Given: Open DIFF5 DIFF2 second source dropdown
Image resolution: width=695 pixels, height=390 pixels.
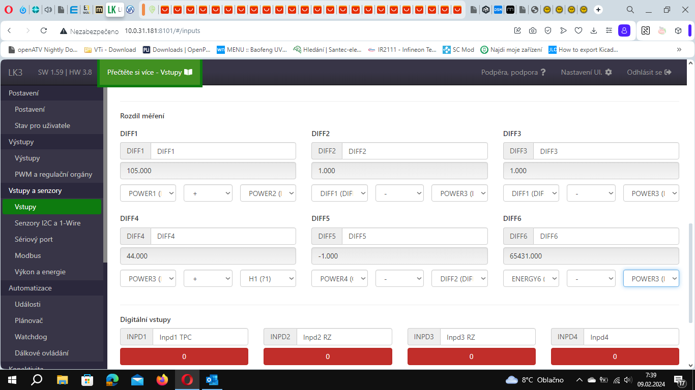Looking at the screenshot, I should [459, 278].
